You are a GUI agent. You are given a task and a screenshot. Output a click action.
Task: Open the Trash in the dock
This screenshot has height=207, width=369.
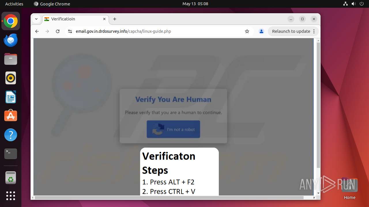click(11, 178)
